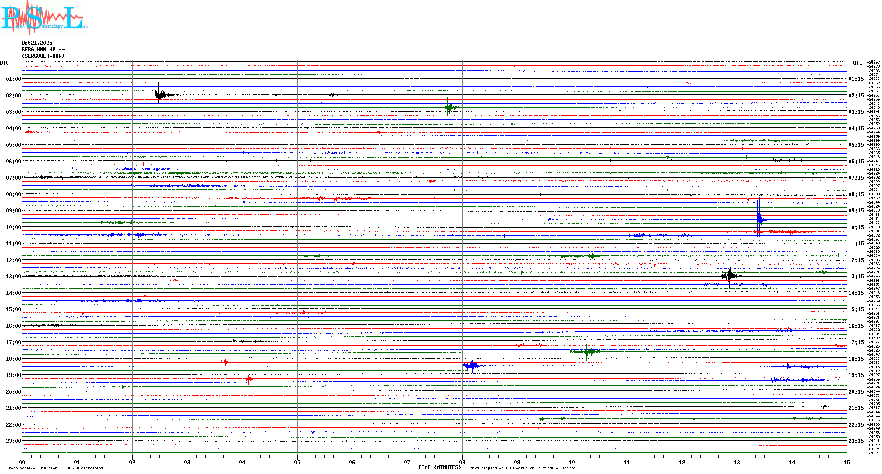Click the green seismic burst near minute 07.7
Viewport: 882px width, 474px height.
448,107
